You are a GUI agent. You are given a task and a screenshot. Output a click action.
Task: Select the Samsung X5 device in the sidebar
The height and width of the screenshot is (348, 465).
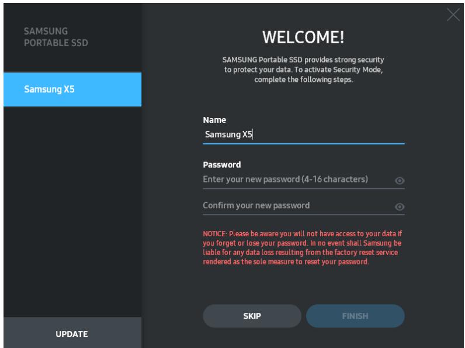click(x=72, y=89)
